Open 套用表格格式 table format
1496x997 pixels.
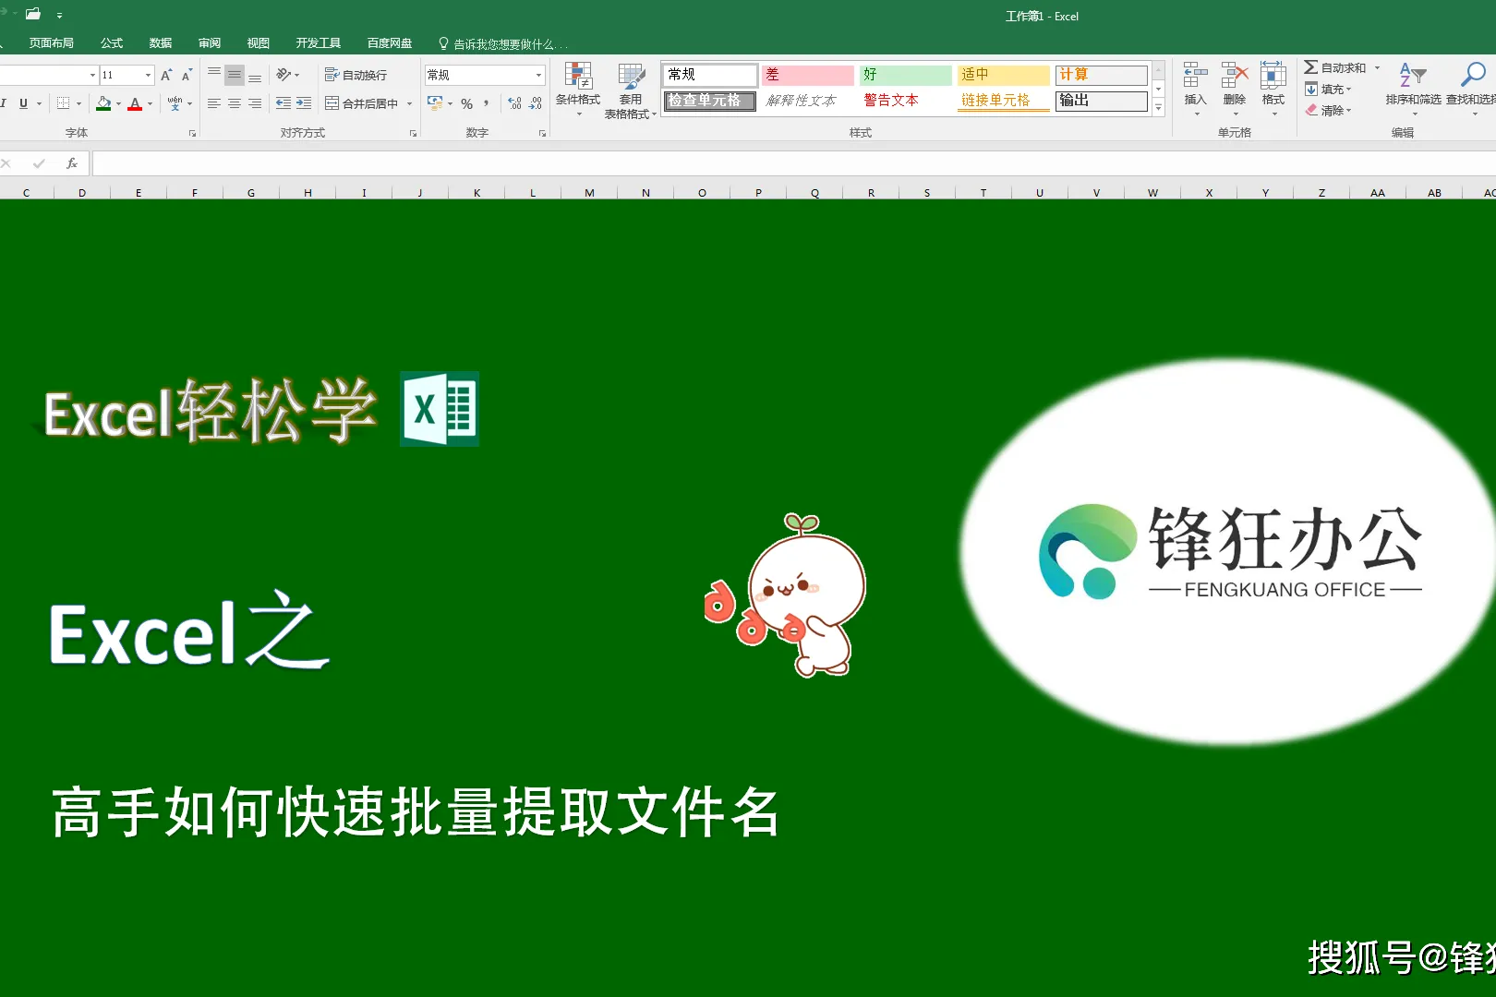click(x=631, y=90)
